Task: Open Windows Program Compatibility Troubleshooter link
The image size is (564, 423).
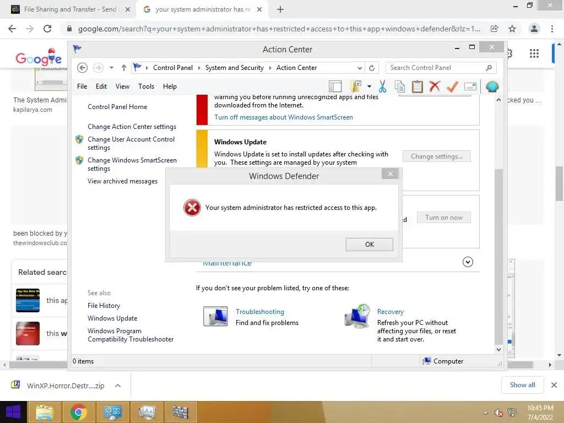Action: (130, 335)
